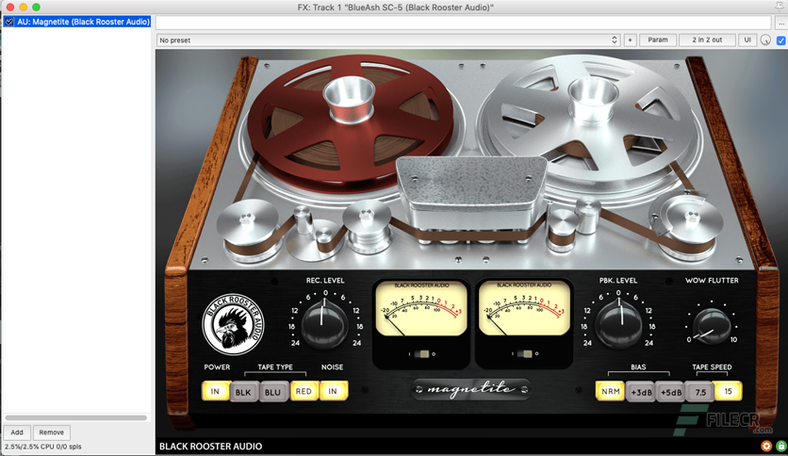This screenshot has height=456, width=788.
Task: Open the 2 in 2 out routing
Action: (x=707, y=41)
